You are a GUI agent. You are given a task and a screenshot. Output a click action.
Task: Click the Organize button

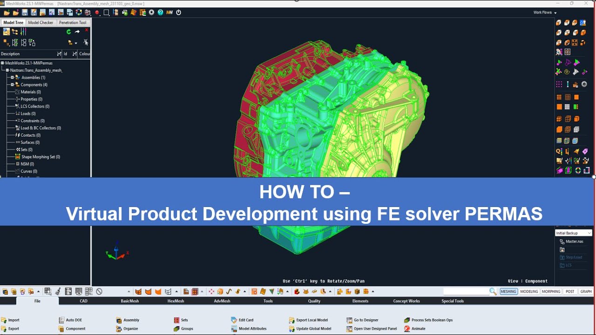(x=127, y=328)
